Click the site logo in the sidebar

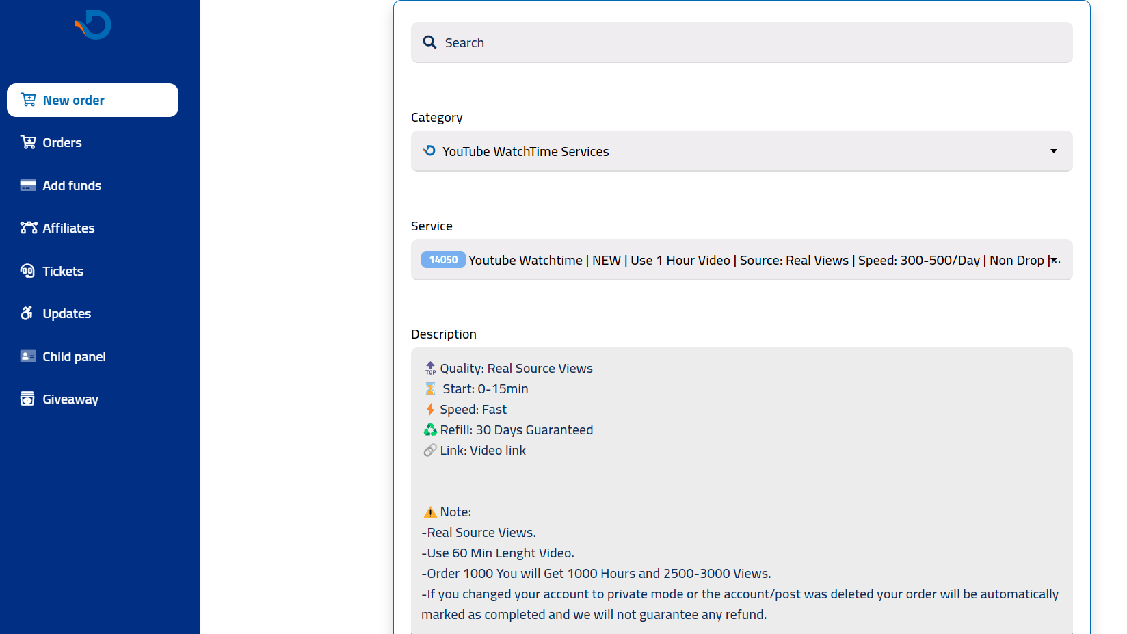93,25
